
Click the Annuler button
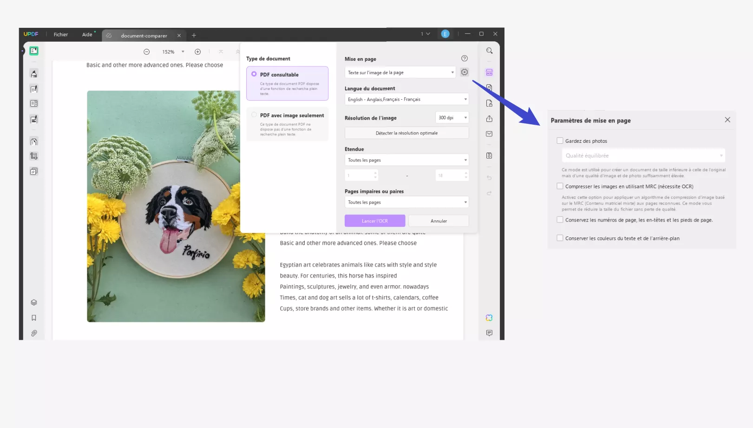point(439,221)
